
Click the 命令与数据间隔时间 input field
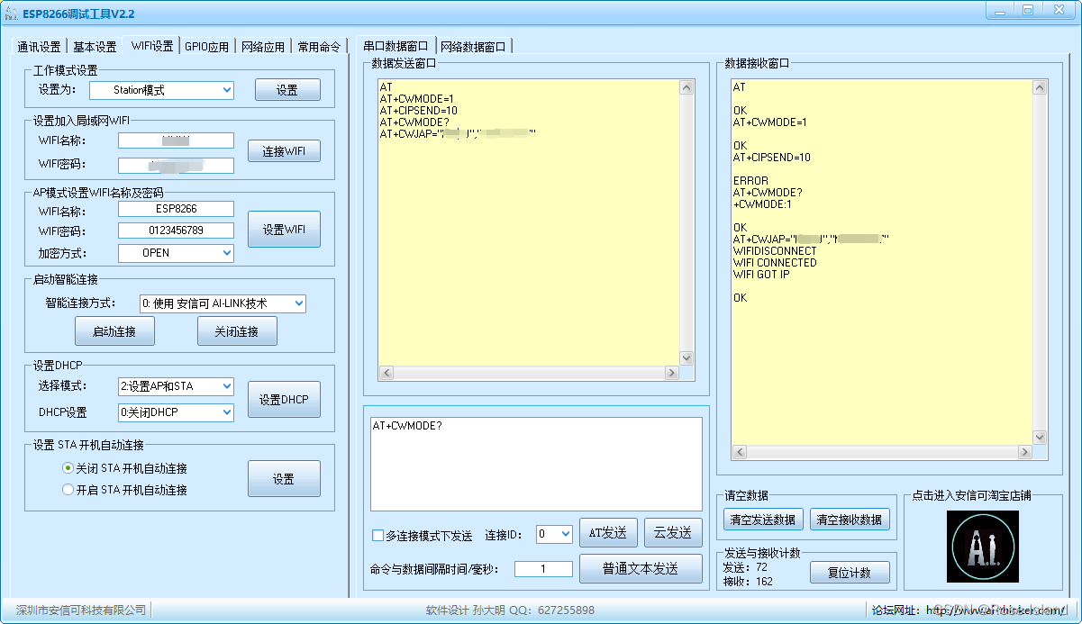(x=543, y=569)
